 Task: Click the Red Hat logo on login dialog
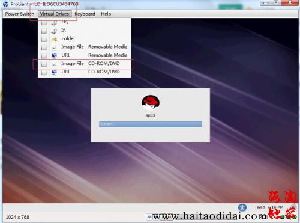pos(151,103)
